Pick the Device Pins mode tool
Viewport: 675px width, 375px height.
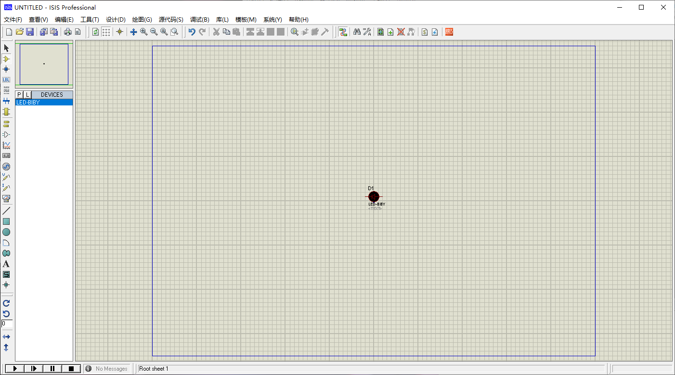(6, 134)
